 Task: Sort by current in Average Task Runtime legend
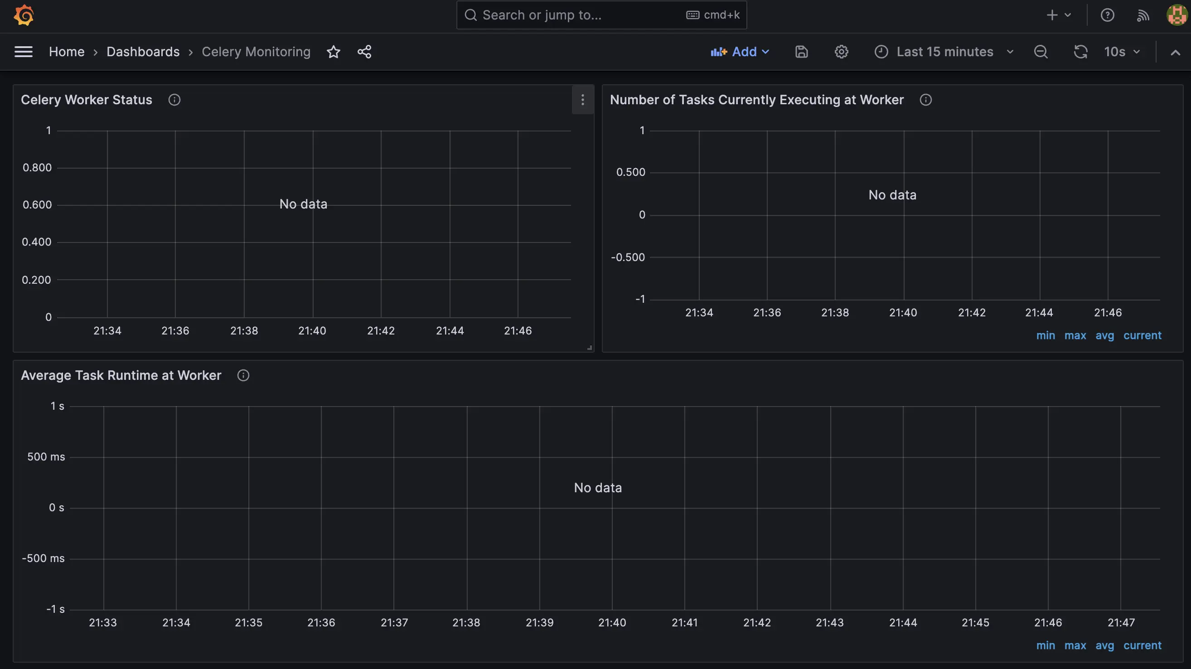click(x=1142, y=645)
